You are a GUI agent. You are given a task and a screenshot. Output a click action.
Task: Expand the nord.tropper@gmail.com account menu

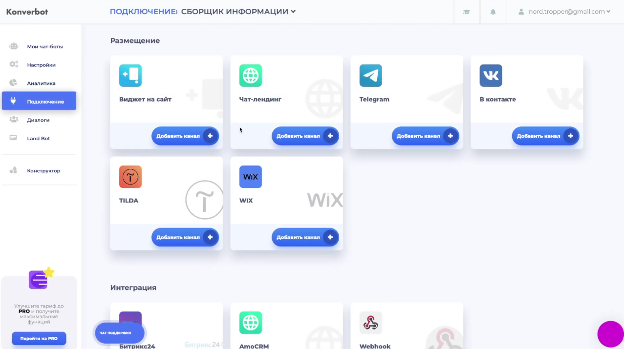point(564,12)
